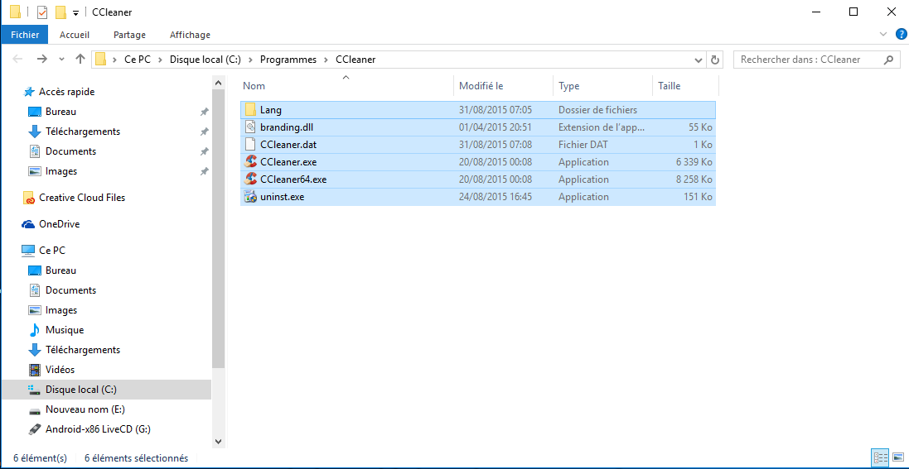Open the Android-x86 LiveCD (G:) drive
Screen dimensions: 909x469
coord(98,429)
